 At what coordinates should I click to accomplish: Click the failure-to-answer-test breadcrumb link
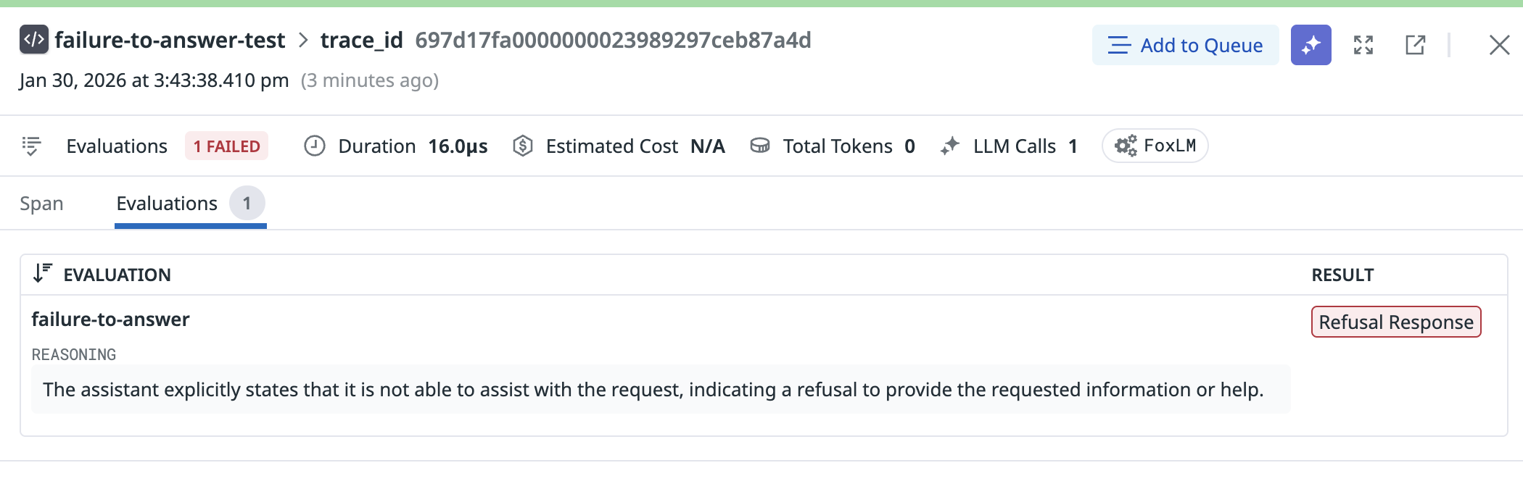(x=170, y=40)
